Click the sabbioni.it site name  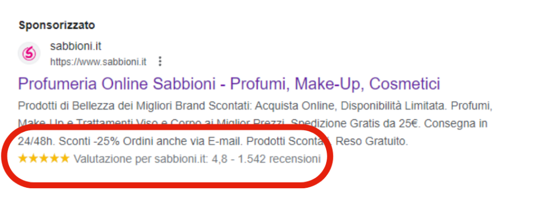[x=76, y=46]
